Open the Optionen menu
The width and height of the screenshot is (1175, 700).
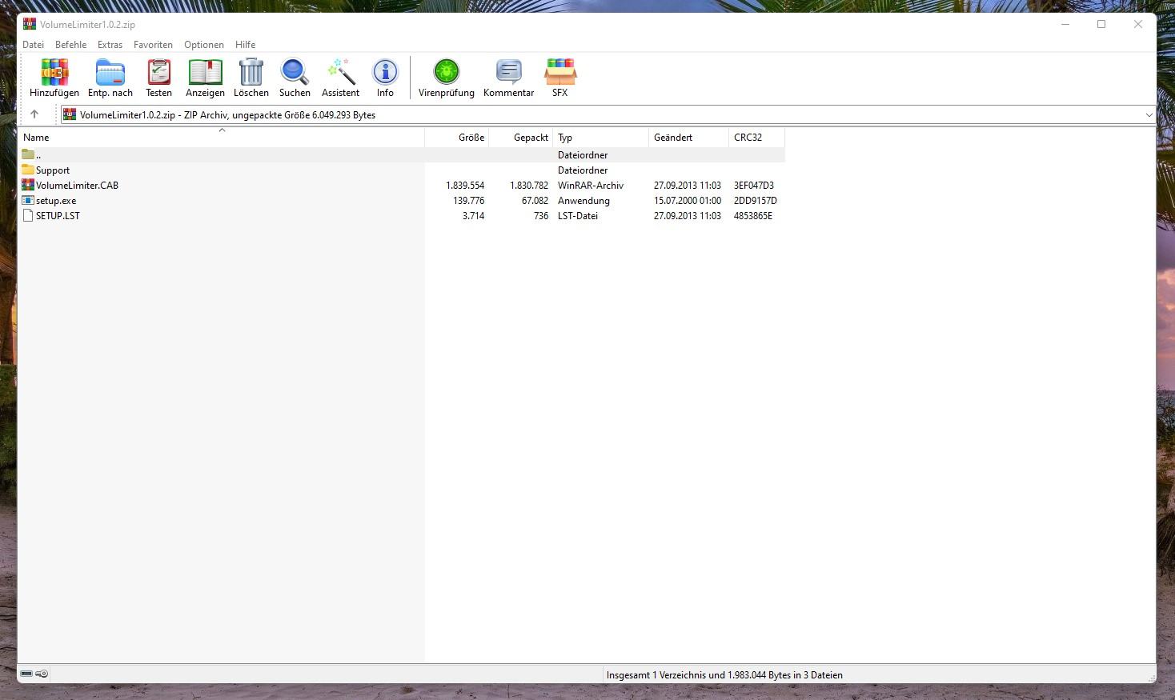click(x=204, y=45)
